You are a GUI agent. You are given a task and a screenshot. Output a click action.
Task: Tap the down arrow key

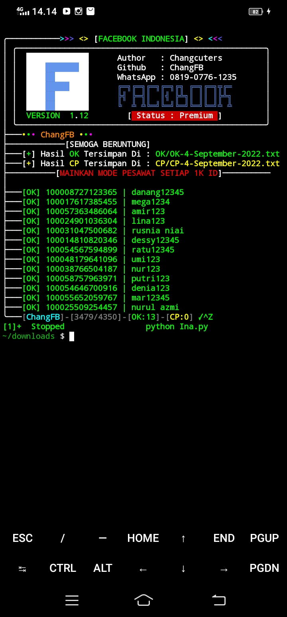[x=183, y=569]
